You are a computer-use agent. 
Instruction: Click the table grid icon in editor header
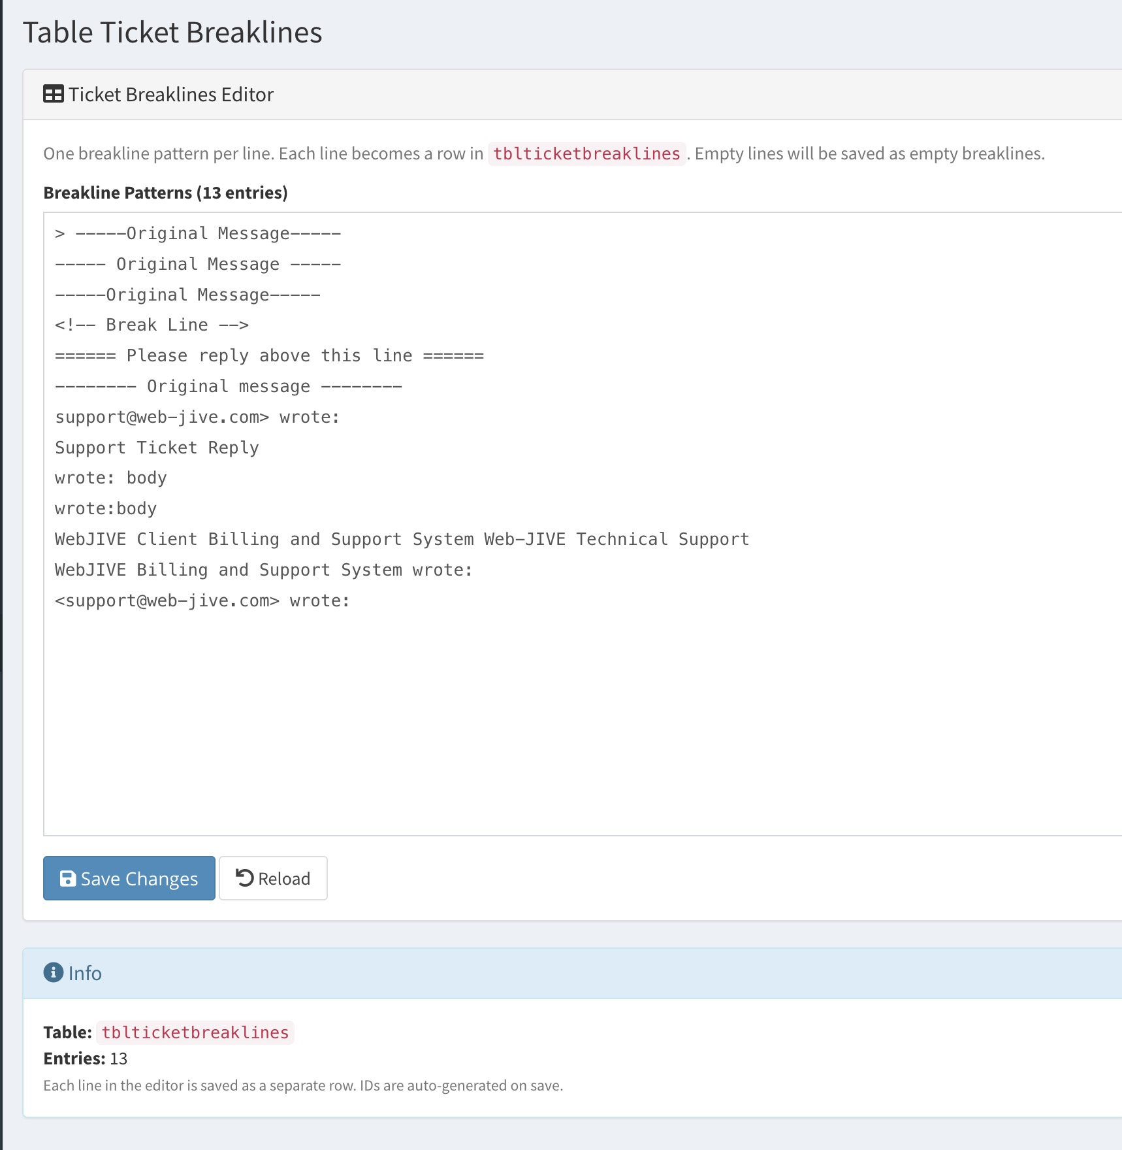point(53,94)
